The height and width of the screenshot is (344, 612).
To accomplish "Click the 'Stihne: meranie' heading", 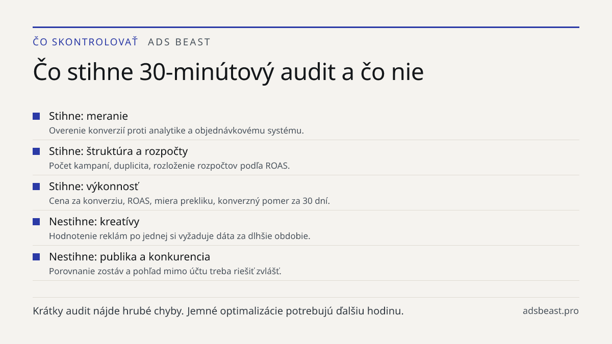I will point(88,116).
